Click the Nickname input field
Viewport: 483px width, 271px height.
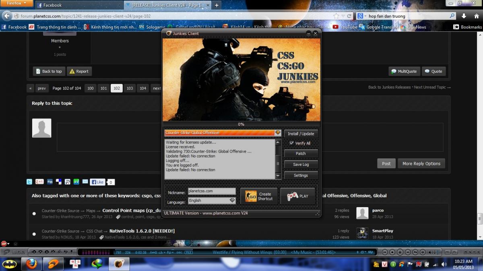click(212, 191)
